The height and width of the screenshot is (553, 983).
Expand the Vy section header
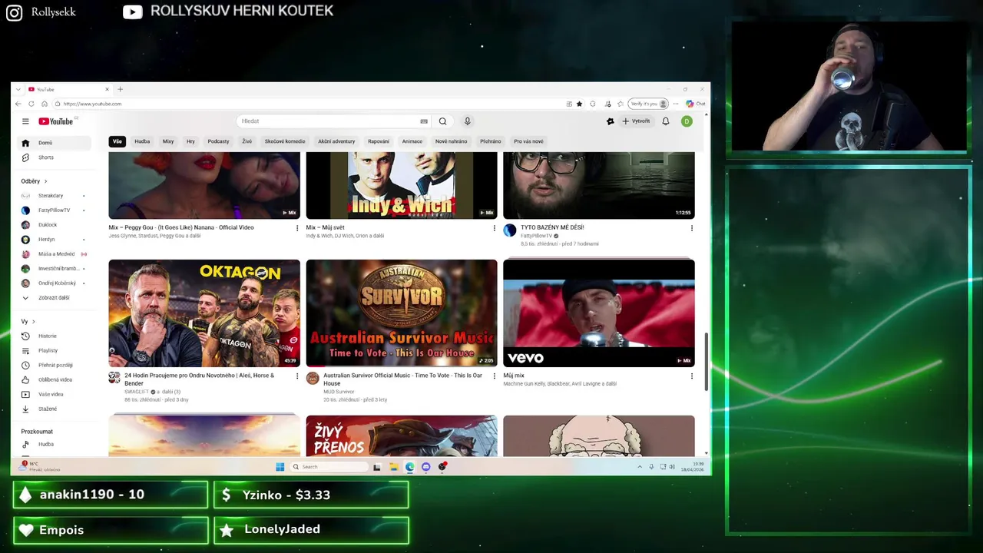click(x=28, y=321)
